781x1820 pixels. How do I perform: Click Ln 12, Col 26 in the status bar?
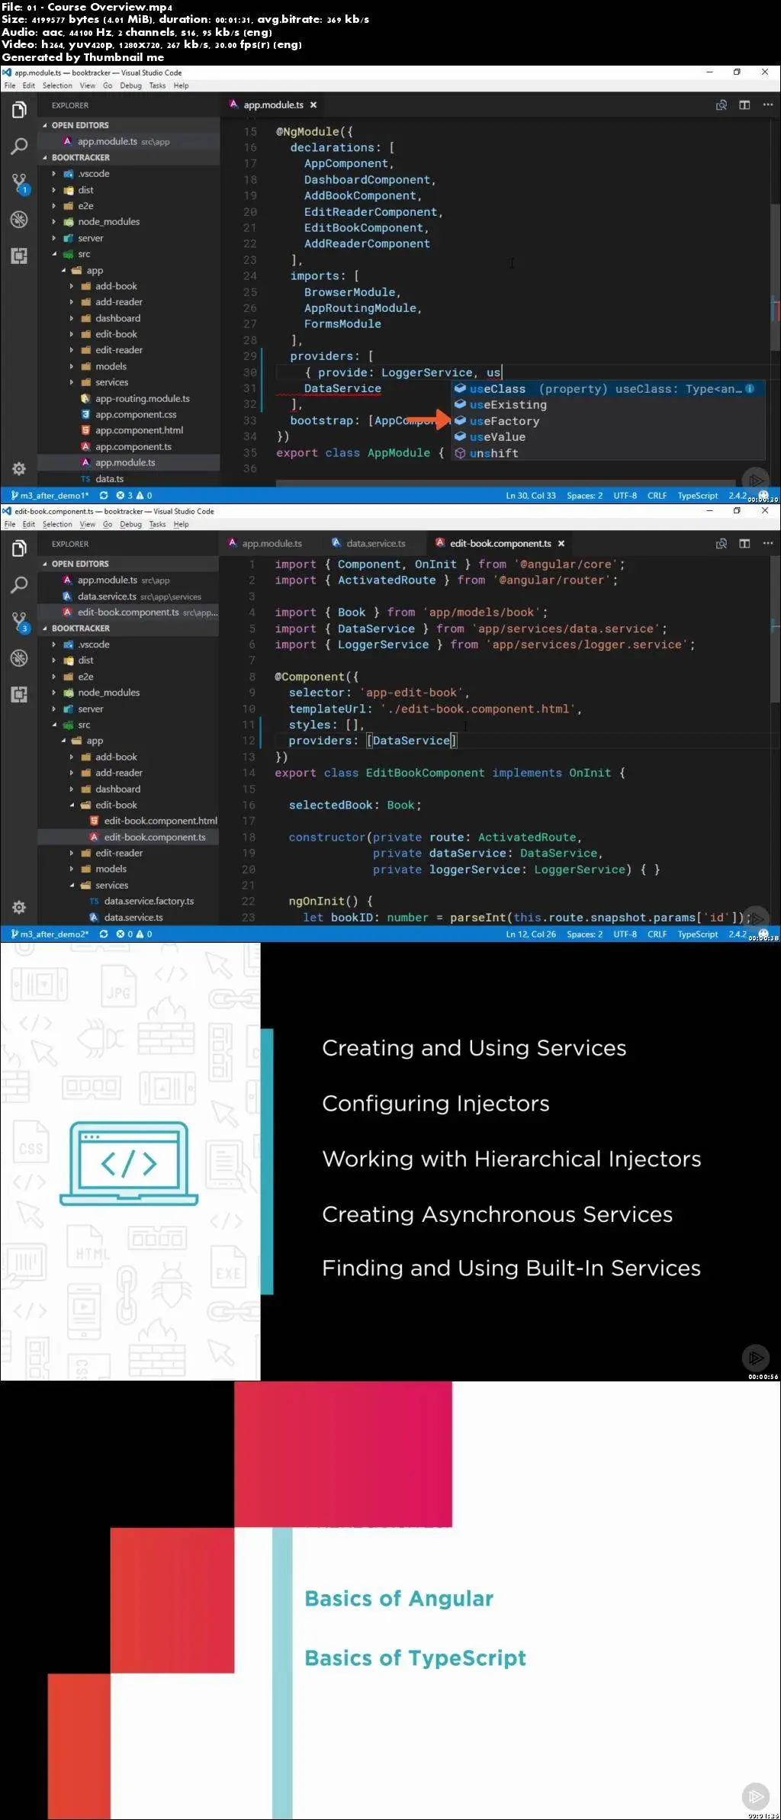tap(531, 934)
